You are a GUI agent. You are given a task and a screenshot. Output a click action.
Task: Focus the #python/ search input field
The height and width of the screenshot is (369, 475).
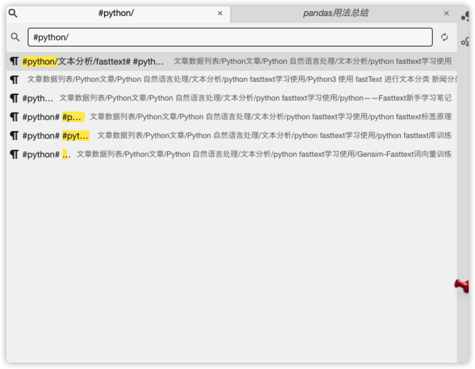coord(230,37)
